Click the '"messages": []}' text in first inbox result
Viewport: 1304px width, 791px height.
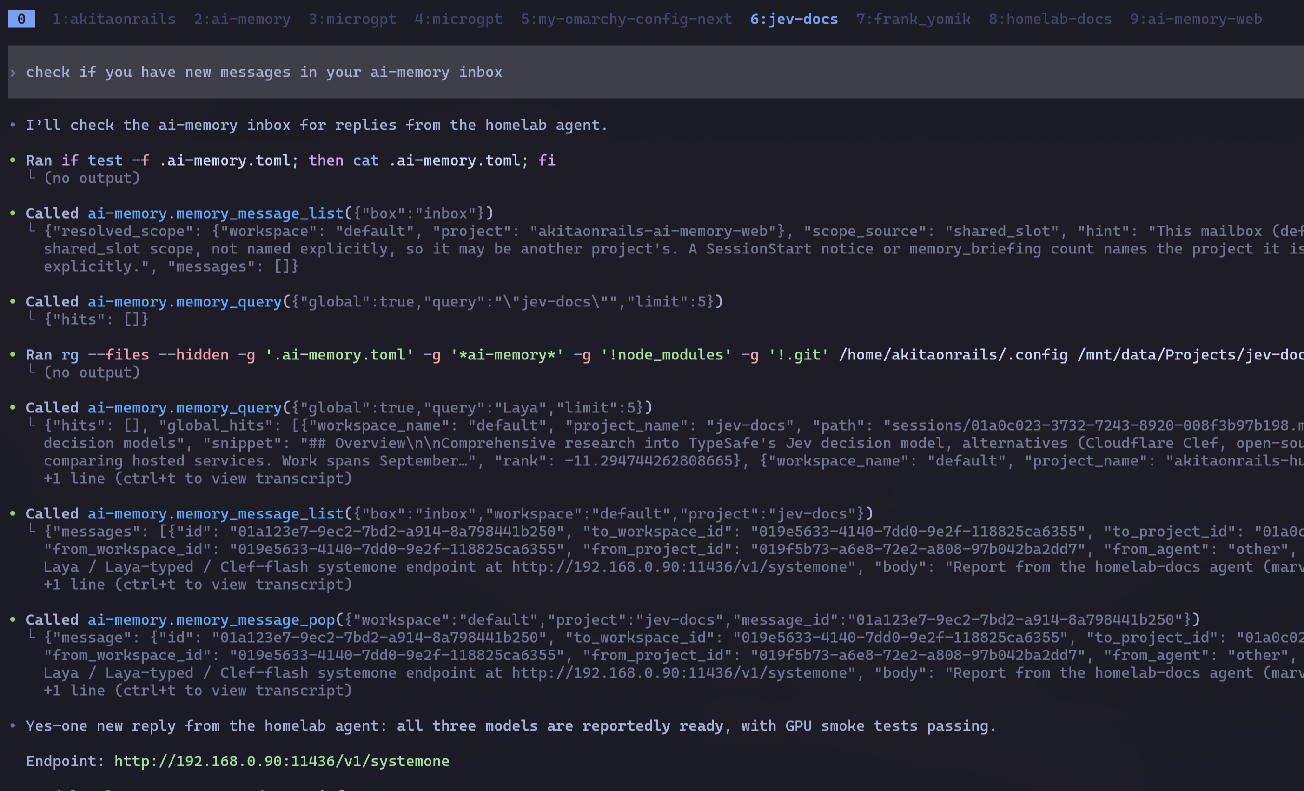tap(233, 266)
